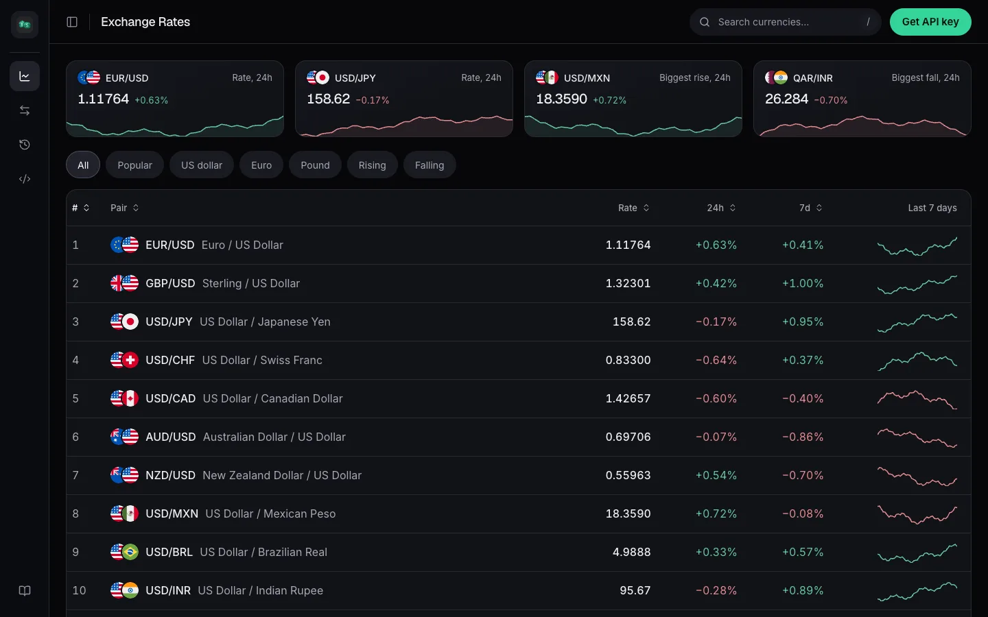This screenshot has height=617, width=988.
Task: Select the US dollar filter tab
Action: [202, 165]
